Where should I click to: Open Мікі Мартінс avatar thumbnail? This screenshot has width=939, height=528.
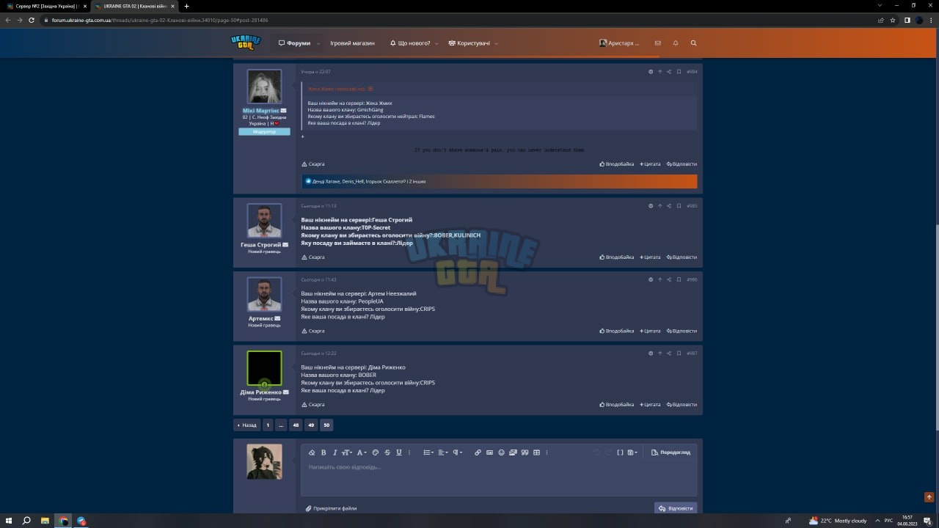click(264, 87)
